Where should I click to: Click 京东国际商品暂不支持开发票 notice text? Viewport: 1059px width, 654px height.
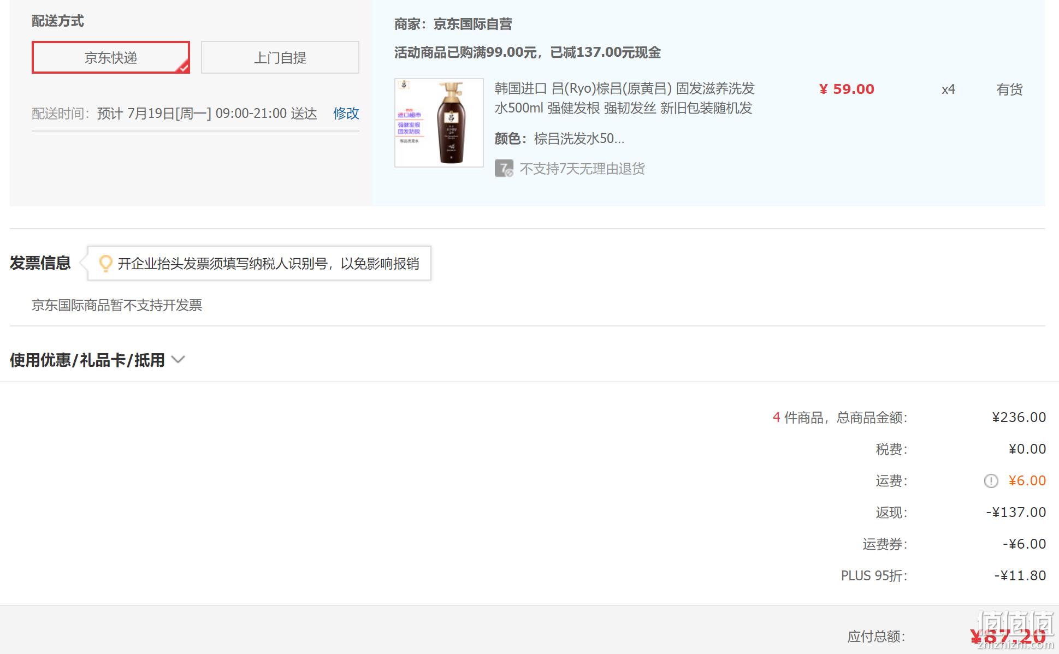click(117, 305)
